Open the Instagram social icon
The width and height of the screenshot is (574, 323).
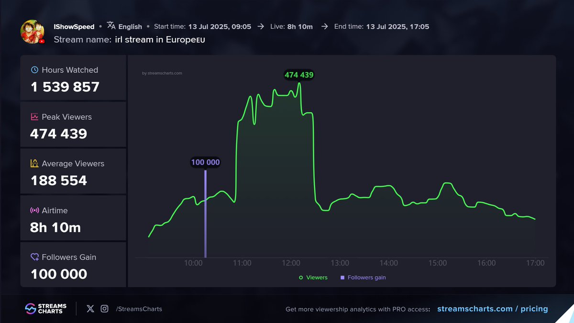pyautogui.click(x=104, y=309)
